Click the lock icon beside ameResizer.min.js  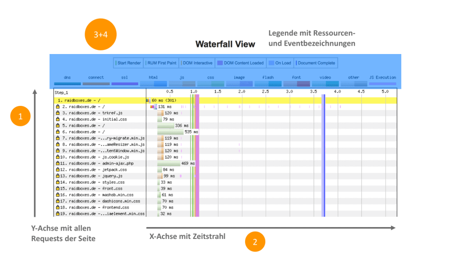coord(57,144)
